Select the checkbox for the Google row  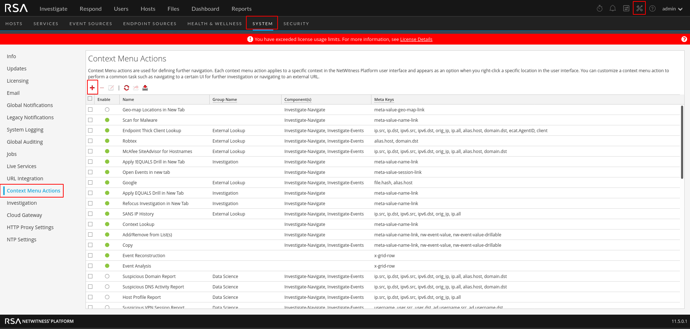point(90,182)
